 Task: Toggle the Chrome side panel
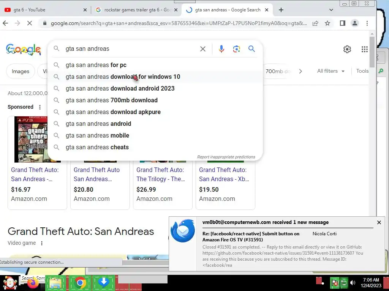tap(343, 23)
